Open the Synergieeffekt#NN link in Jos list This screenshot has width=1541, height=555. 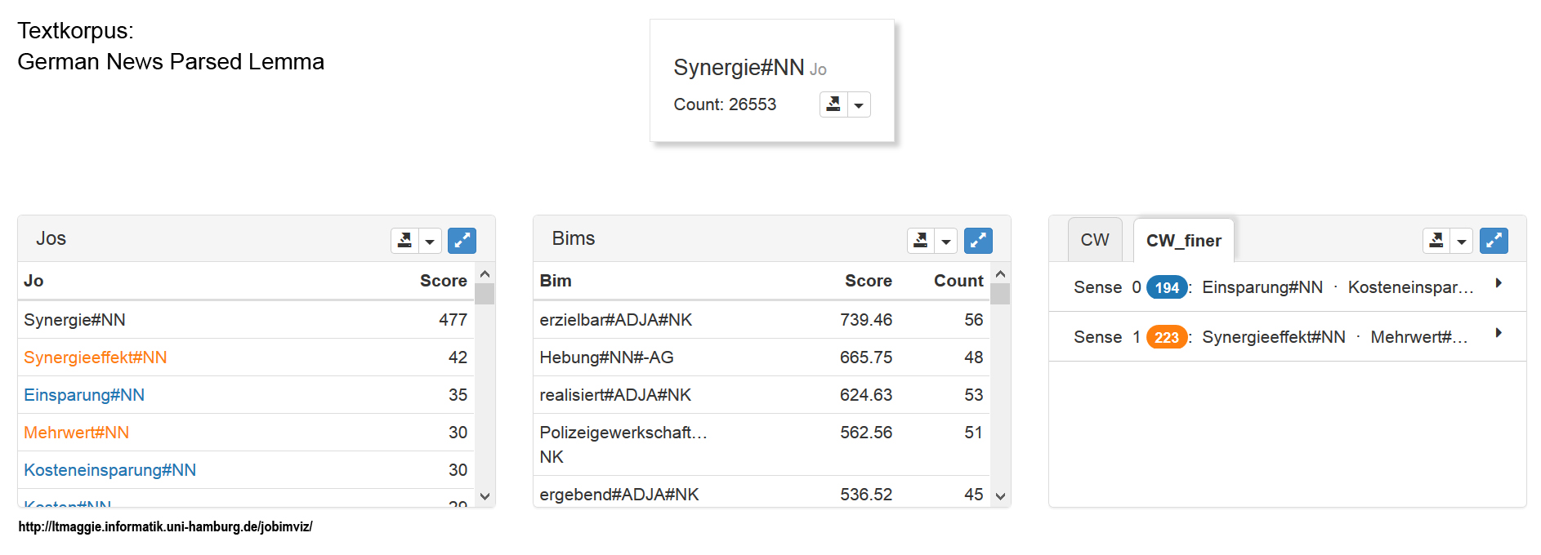96,357
